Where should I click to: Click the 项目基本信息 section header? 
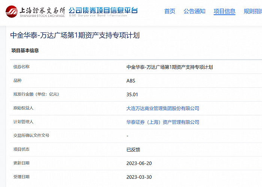[25, 50]
